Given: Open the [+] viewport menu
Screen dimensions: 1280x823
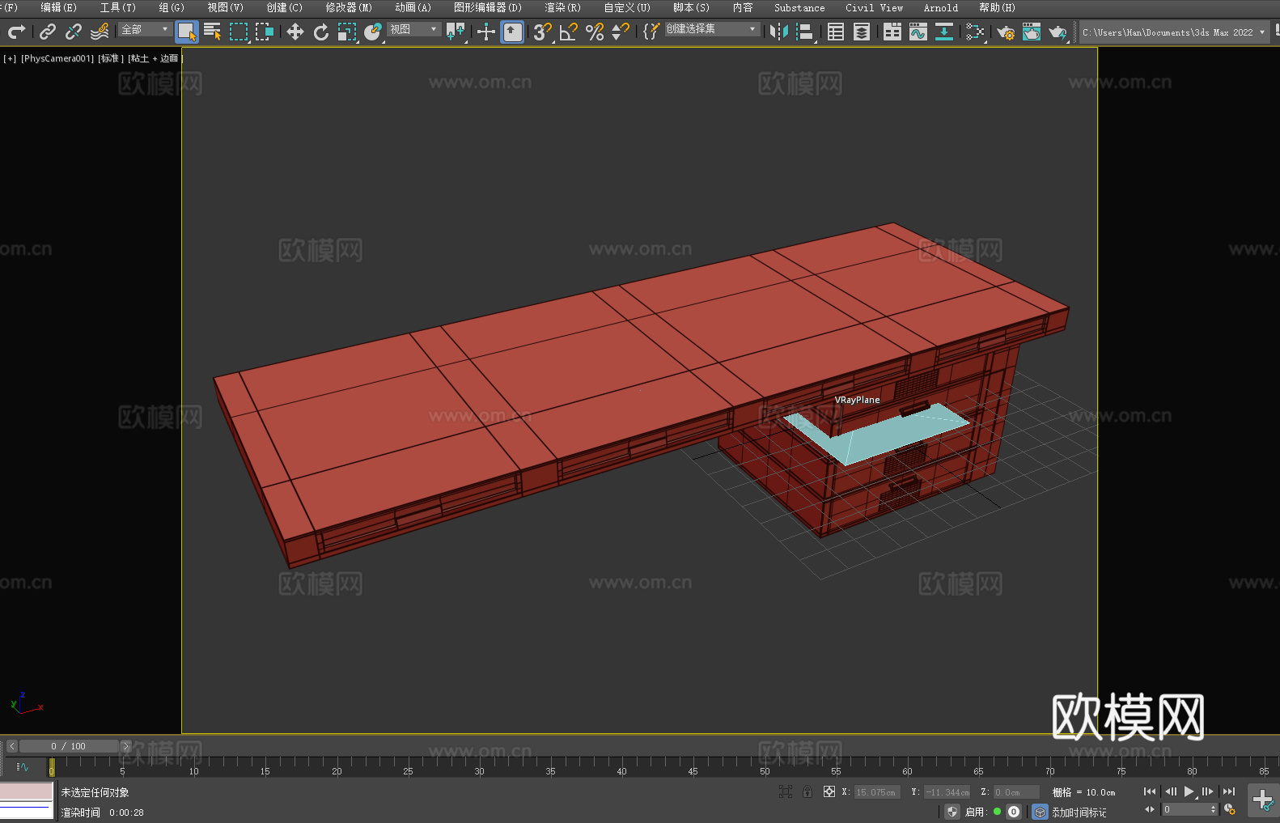Looking at the screenshot, I should (10, 58).
